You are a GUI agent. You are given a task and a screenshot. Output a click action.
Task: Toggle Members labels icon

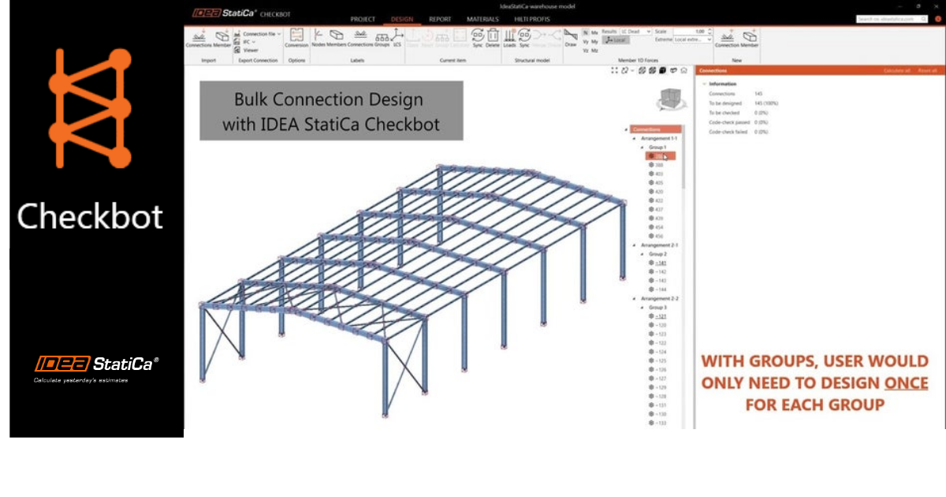(x=336, y=35)
